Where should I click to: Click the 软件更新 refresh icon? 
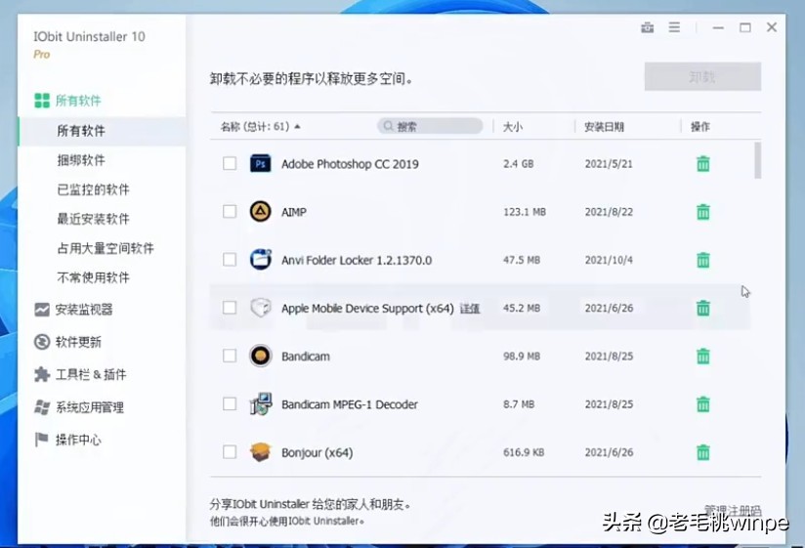(x=42, y=342)
